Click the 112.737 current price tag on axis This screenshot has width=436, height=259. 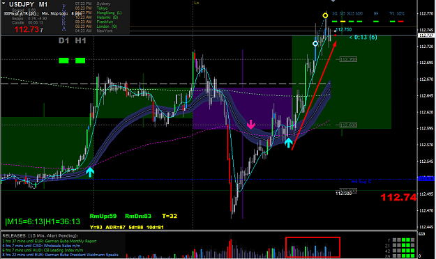click(x=426, y=36)
